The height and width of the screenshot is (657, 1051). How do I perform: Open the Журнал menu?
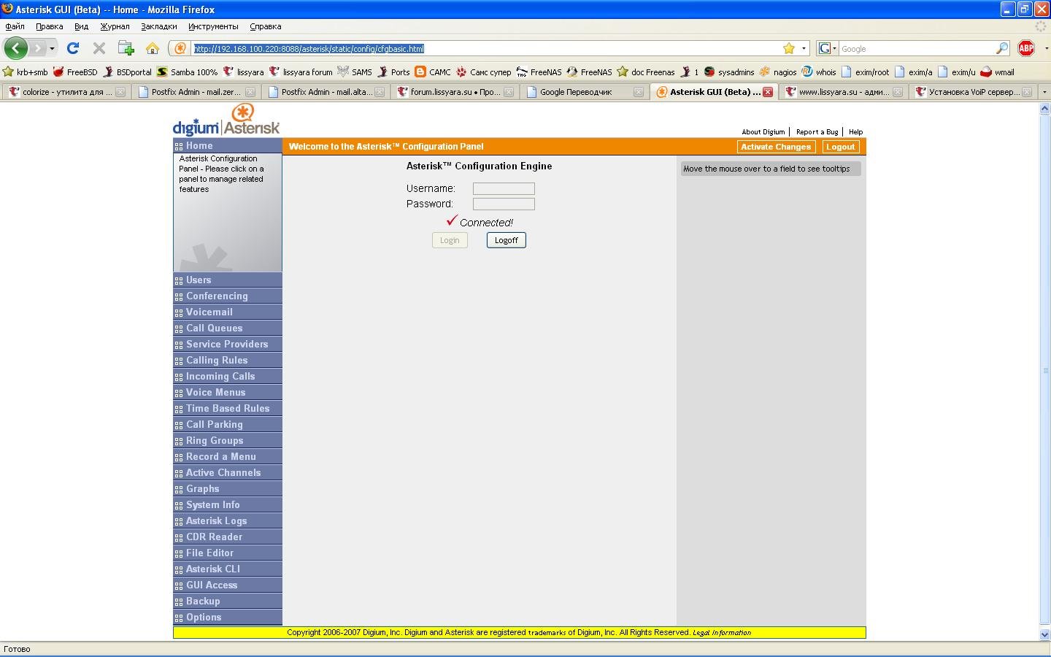click(115, 26)
